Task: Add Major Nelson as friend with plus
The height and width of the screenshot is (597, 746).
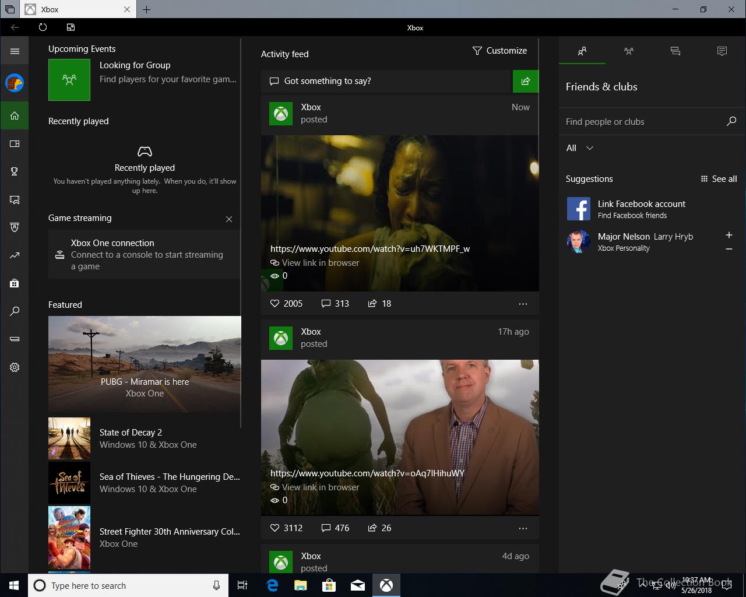Action: point(729,235)
